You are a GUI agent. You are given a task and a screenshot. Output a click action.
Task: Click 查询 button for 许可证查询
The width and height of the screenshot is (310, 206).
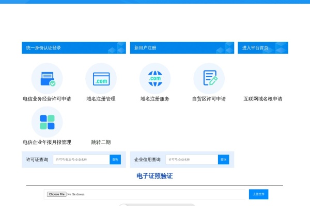(115, 160)
